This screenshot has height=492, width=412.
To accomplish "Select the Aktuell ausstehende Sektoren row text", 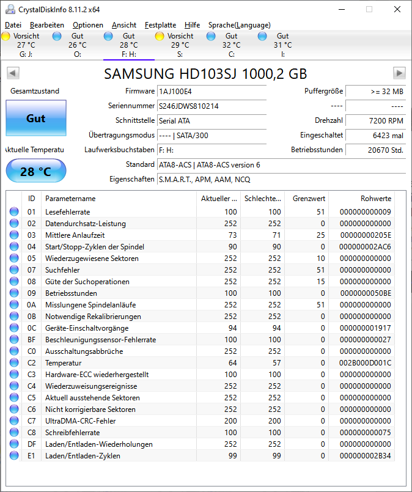I will (x=92, y=397).
